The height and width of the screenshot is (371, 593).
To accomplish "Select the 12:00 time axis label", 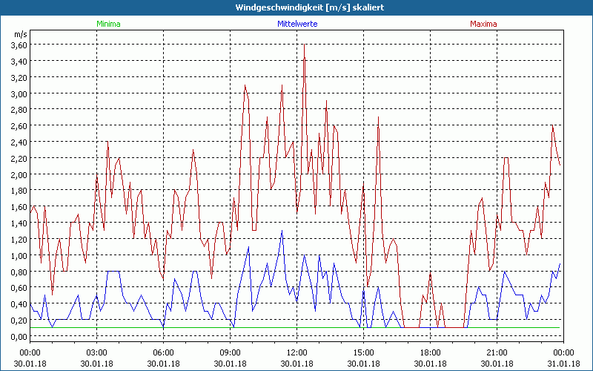I will (296, 352).
